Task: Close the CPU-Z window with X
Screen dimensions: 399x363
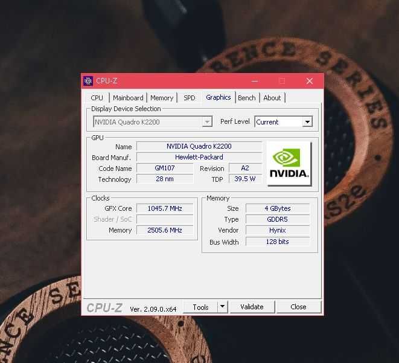Action: [x=310, y=81]
